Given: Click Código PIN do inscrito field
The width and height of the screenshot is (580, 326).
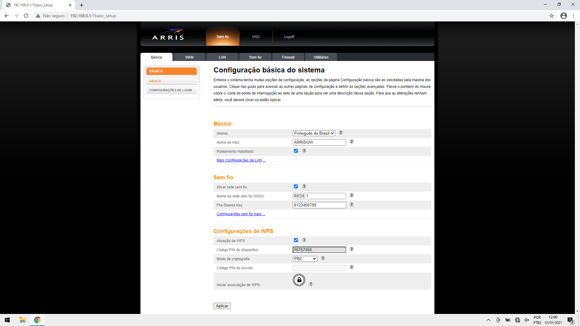Looking at the screenshot, I should [x=319, y=268].
